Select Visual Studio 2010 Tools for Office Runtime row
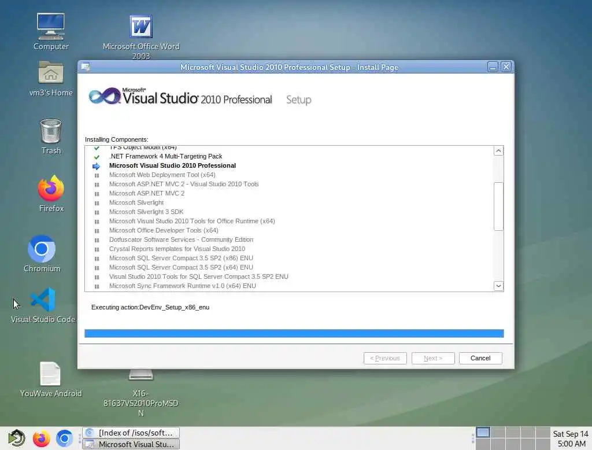 [192, 221]
